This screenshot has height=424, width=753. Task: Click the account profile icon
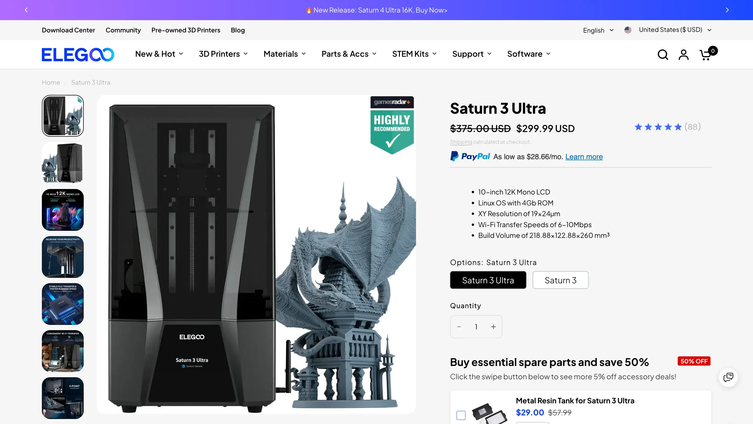[x=683, y=55]
